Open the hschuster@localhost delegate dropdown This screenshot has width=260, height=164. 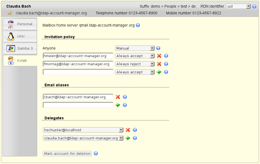click(83, 130)
